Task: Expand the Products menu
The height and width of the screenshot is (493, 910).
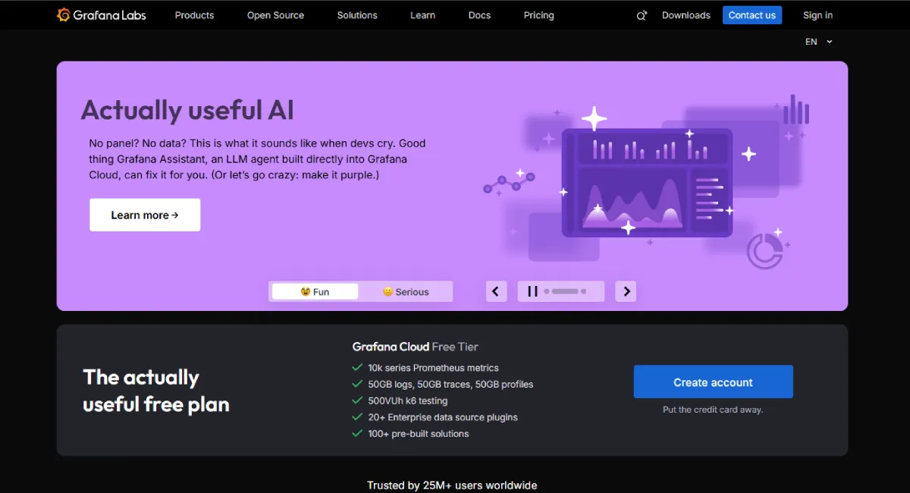Action: click(x=194, y=15)
